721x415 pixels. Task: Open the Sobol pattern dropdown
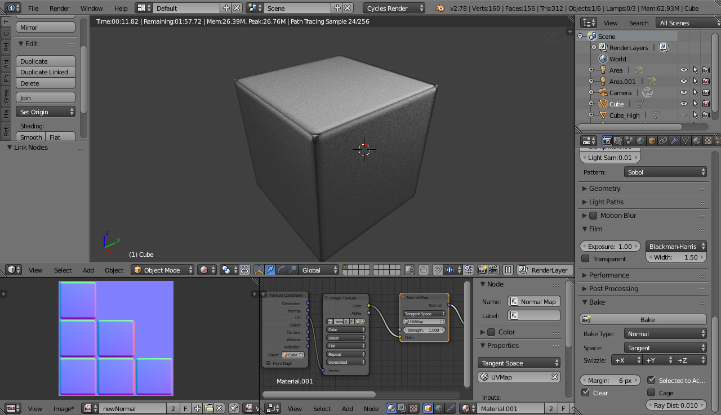pos(665,172)
